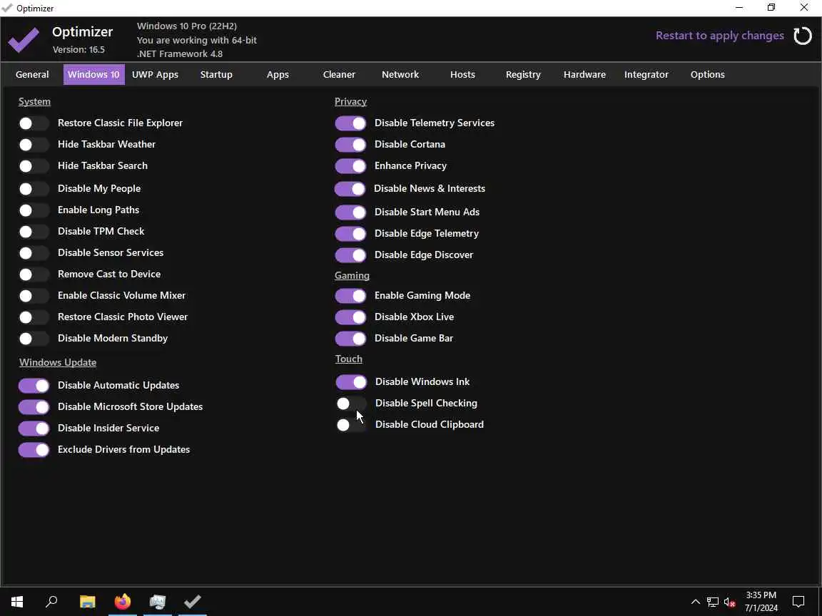Screen dimensions: 822x616
Task: Toggle Disable News & Interests
Action: pos(350,188)
